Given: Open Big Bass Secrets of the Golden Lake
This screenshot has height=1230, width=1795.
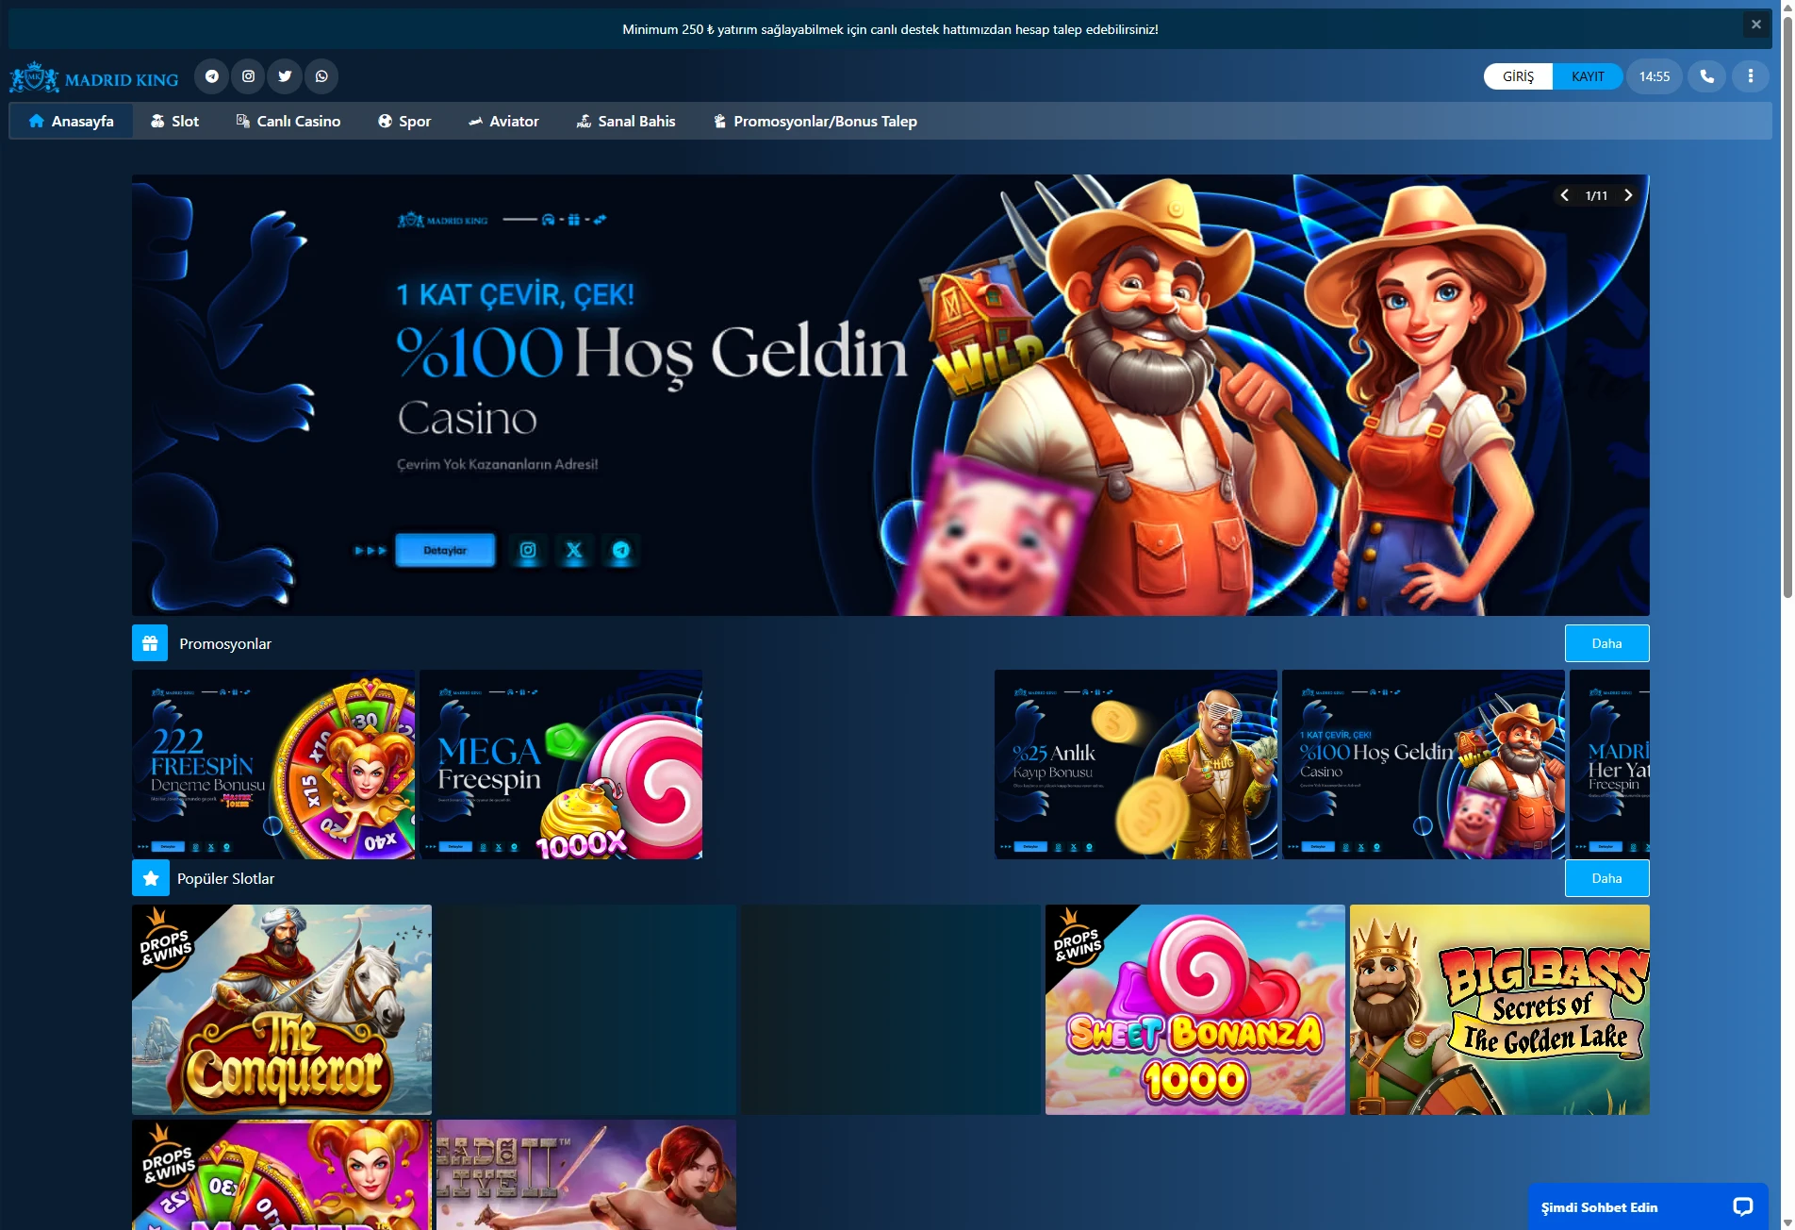Looking at the screenshot, I should coord(1500,1009).
